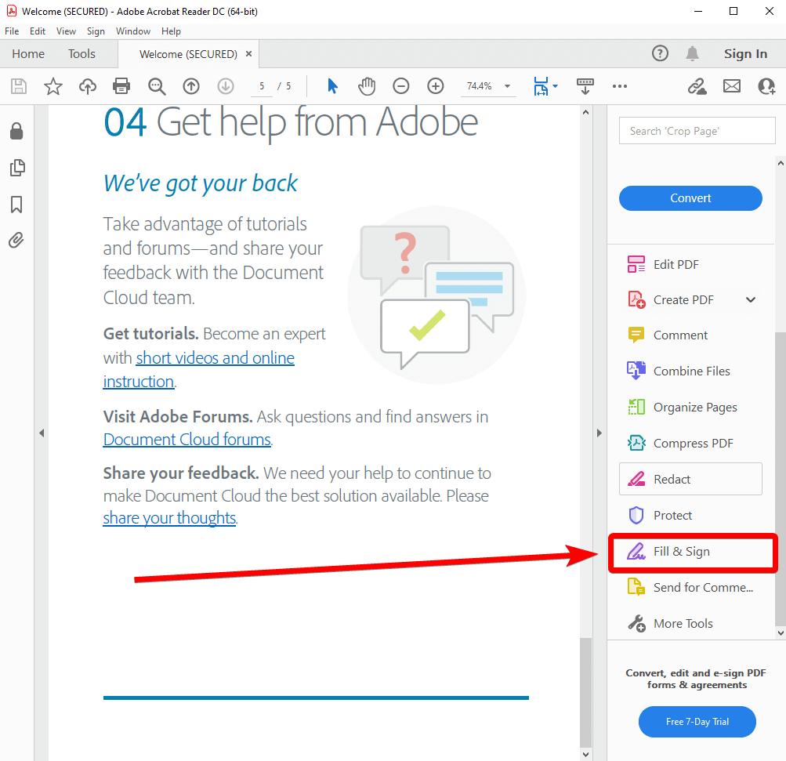Open notifications bell icon
786x761 pixels.
coord(692,53)
